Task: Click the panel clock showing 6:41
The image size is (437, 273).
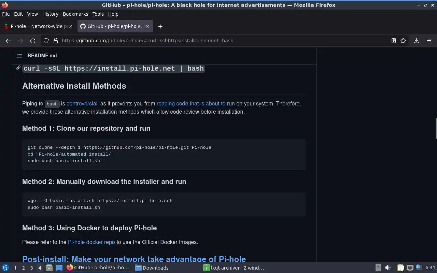Action: (x=430, y=268)
